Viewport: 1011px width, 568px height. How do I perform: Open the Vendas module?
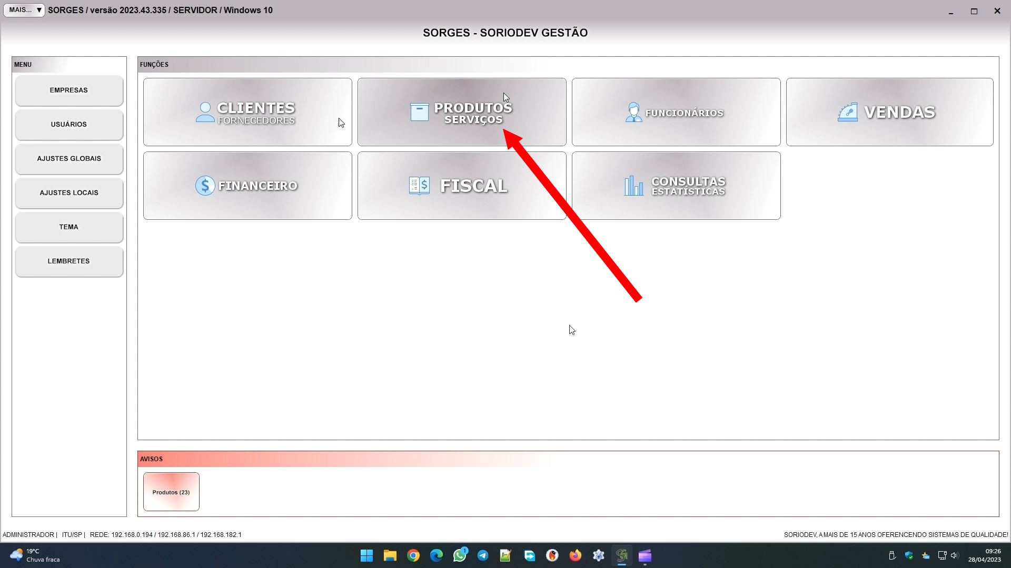[x=890, y=112]
